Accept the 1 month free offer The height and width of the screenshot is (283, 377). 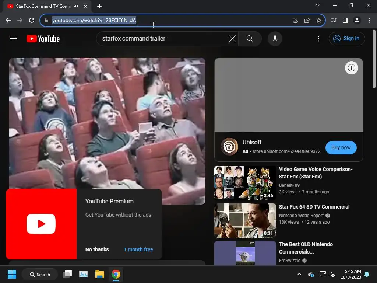[x=138, y=249]
